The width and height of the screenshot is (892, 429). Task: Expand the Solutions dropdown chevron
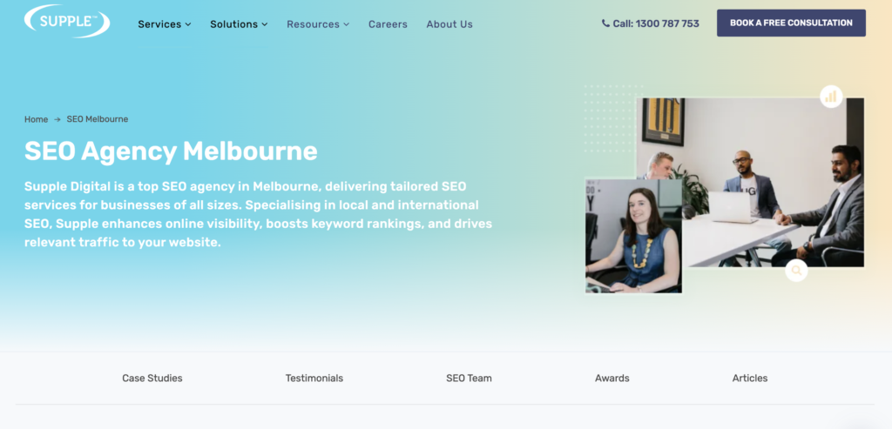point(265,24)
